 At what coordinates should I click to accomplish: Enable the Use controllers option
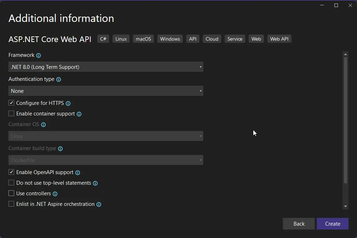pyautogui.click(x=11, y=194)
